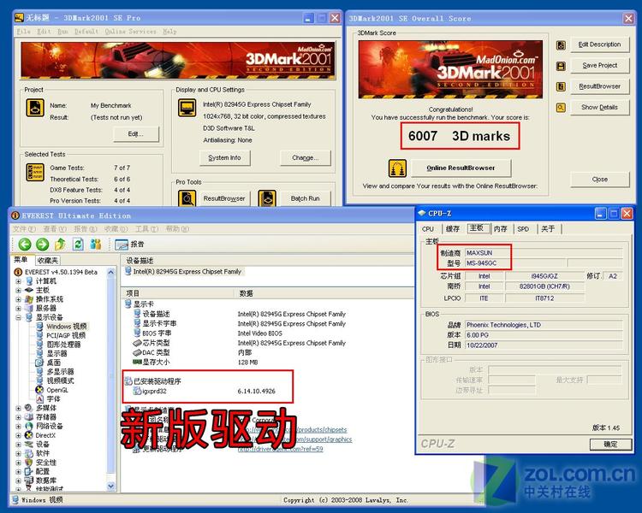Expand the 主板 node in EVEREST tree
The height and width of the screenshot is (513, 642).
click(x=19, y=291)
